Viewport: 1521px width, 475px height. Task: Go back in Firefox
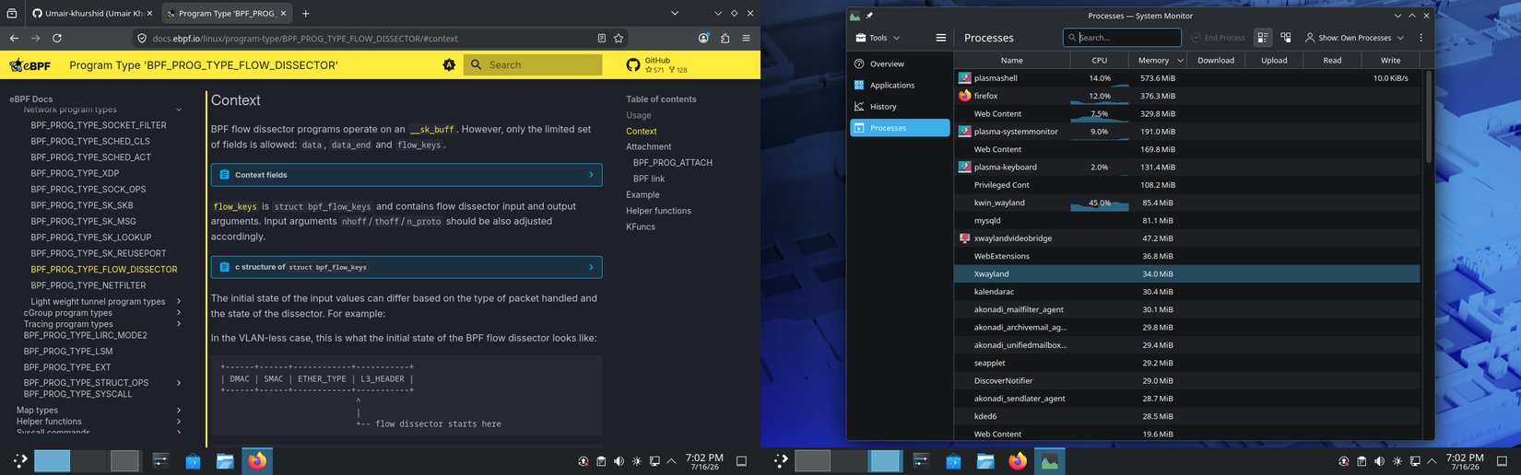[x=14, y=39]
